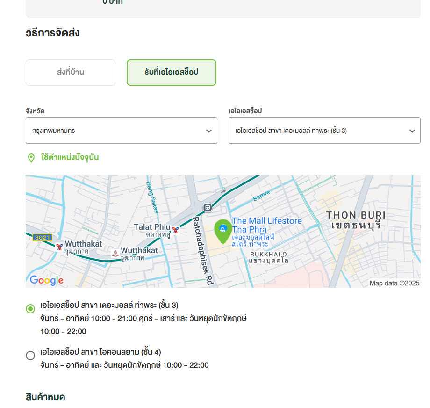Select the ไอคอนสยาม (ชั้น 4) branch radio button
The image size is (430, 408).
tap(30, 355)
